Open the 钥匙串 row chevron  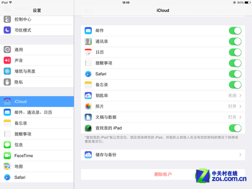[x=240, y=96]
